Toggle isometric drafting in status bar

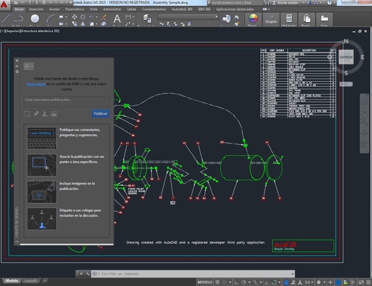pyautogui.click(x=255, y=282)
